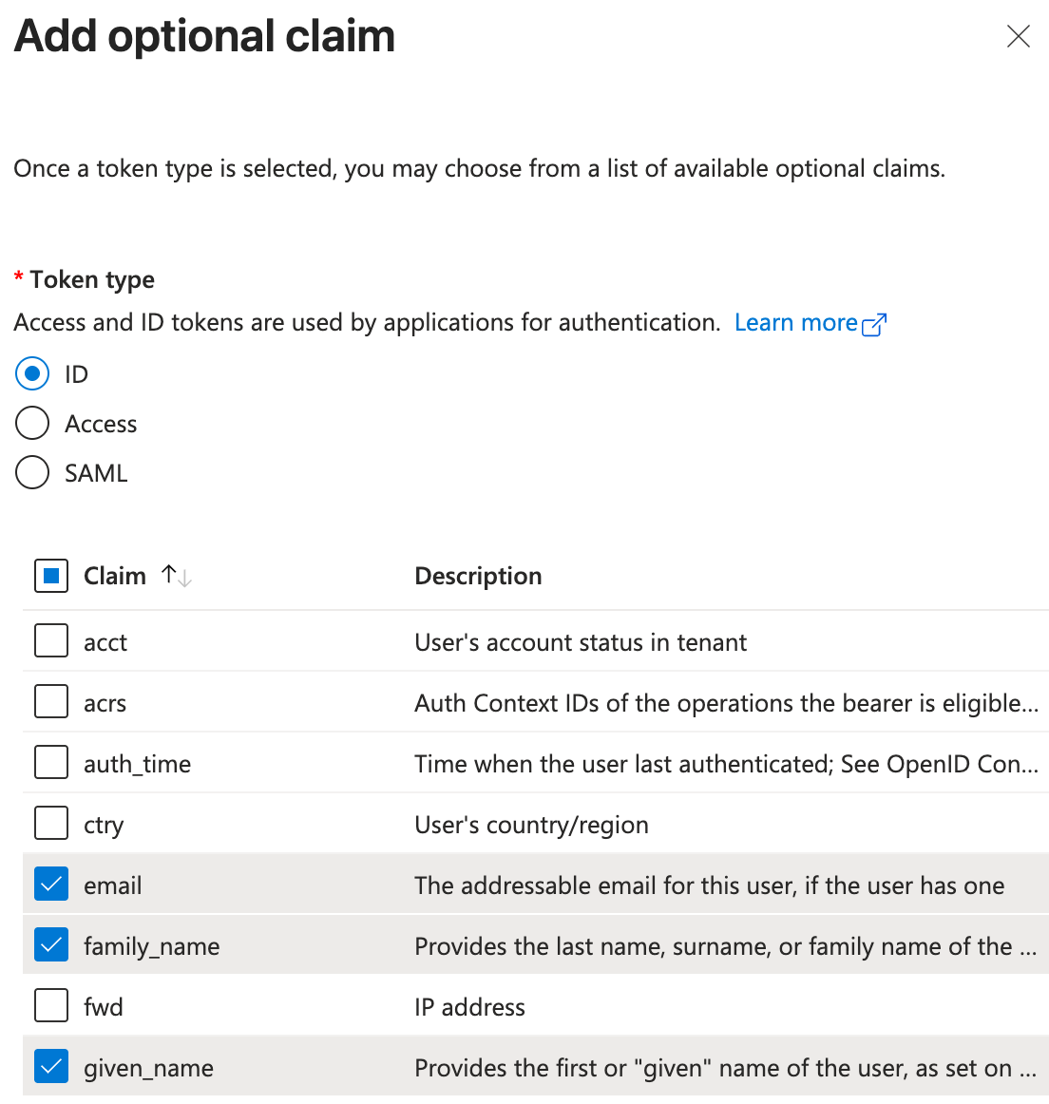Uncheck the given_name claim
Screen dimensions: 1049x1104
click(51, 1067)
